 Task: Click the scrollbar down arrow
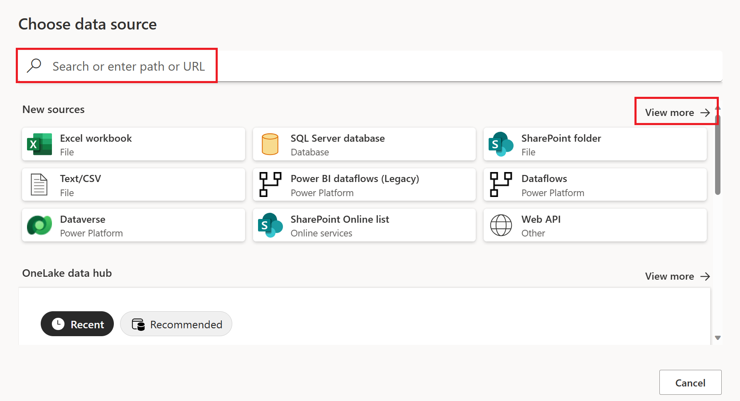(x=718, y=338)
